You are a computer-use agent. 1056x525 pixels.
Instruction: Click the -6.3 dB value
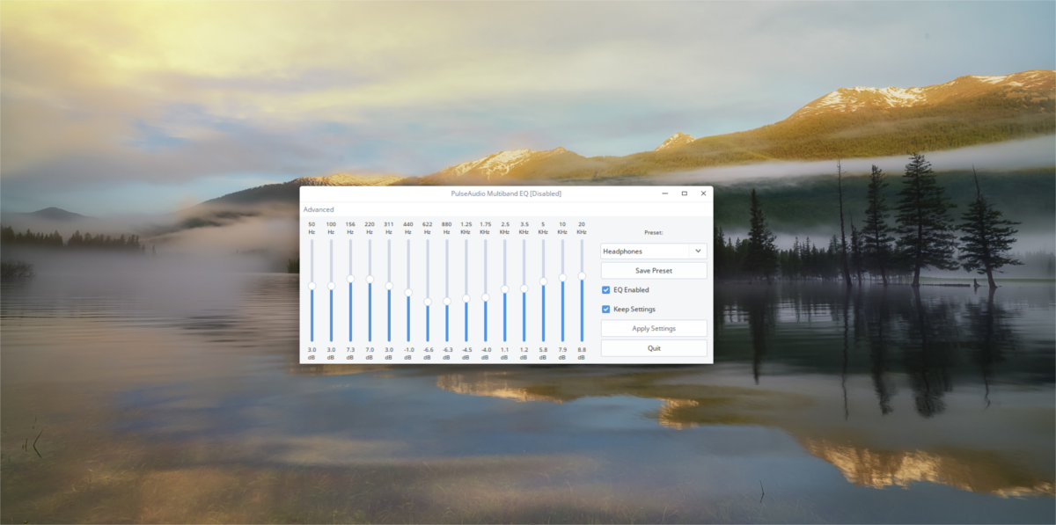coord(447,354)
